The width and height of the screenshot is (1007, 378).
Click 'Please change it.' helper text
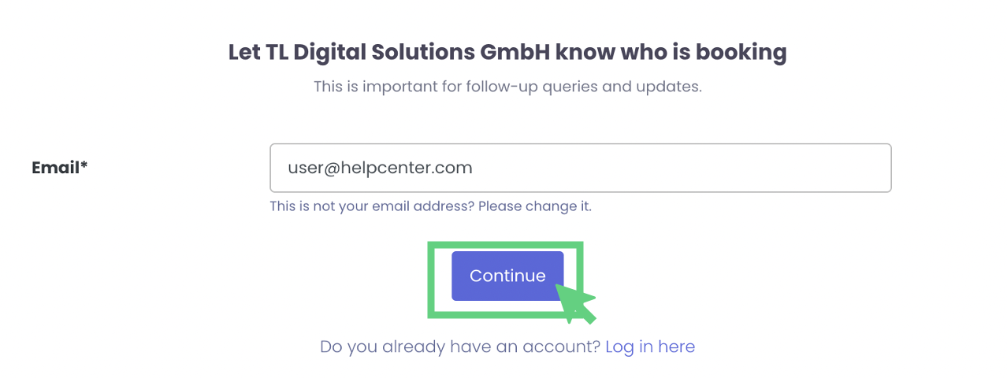pos(535,206)
